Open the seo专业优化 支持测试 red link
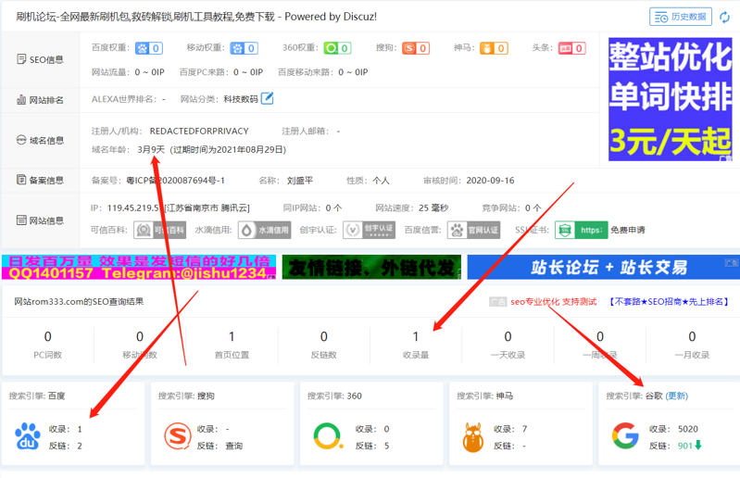Image resolution: width=740 pixels, height=478 pixels. pos(553,301)
